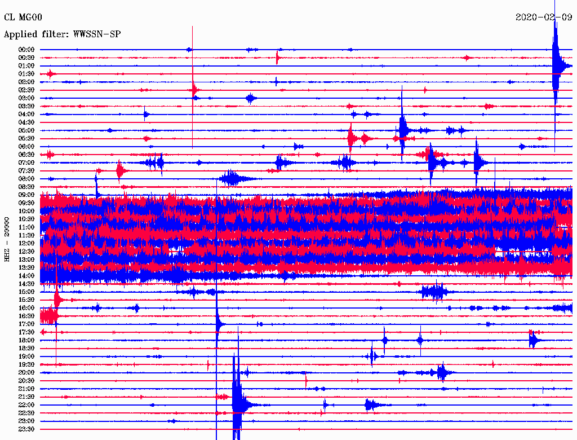Click the 04:00 time label

[x=26, y=115]
